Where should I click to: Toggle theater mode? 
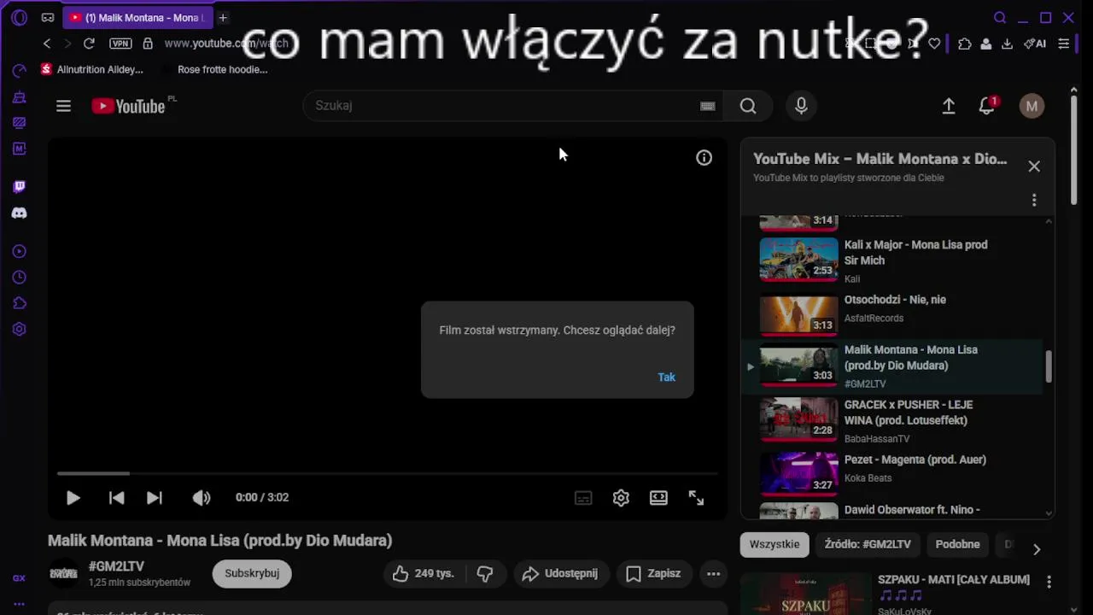(x=658, y=498)
